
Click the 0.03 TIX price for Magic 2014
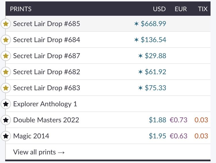pyautogui.click(x=201, y=136)
